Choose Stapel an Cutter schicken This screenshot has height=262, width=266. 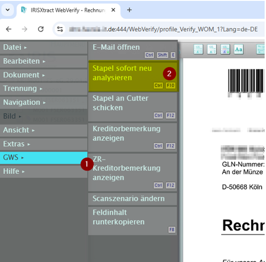pyautogui.click(x=133, y=106)
